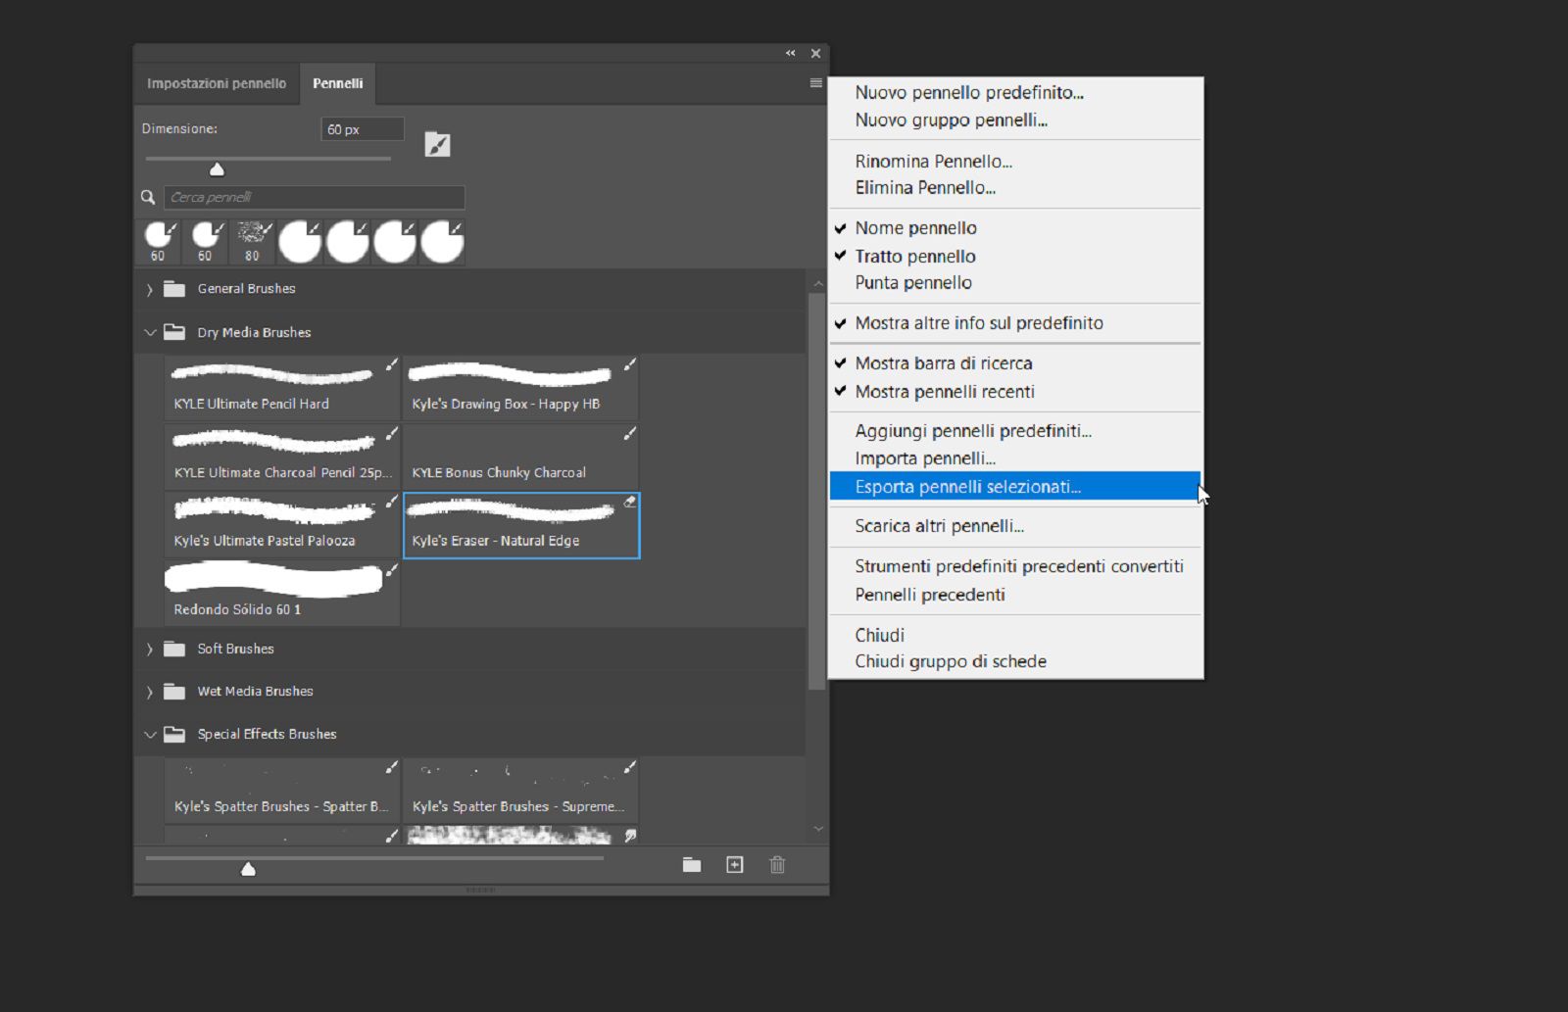Switch to the Impostazioni pennello tab

[x=217, y=83]
